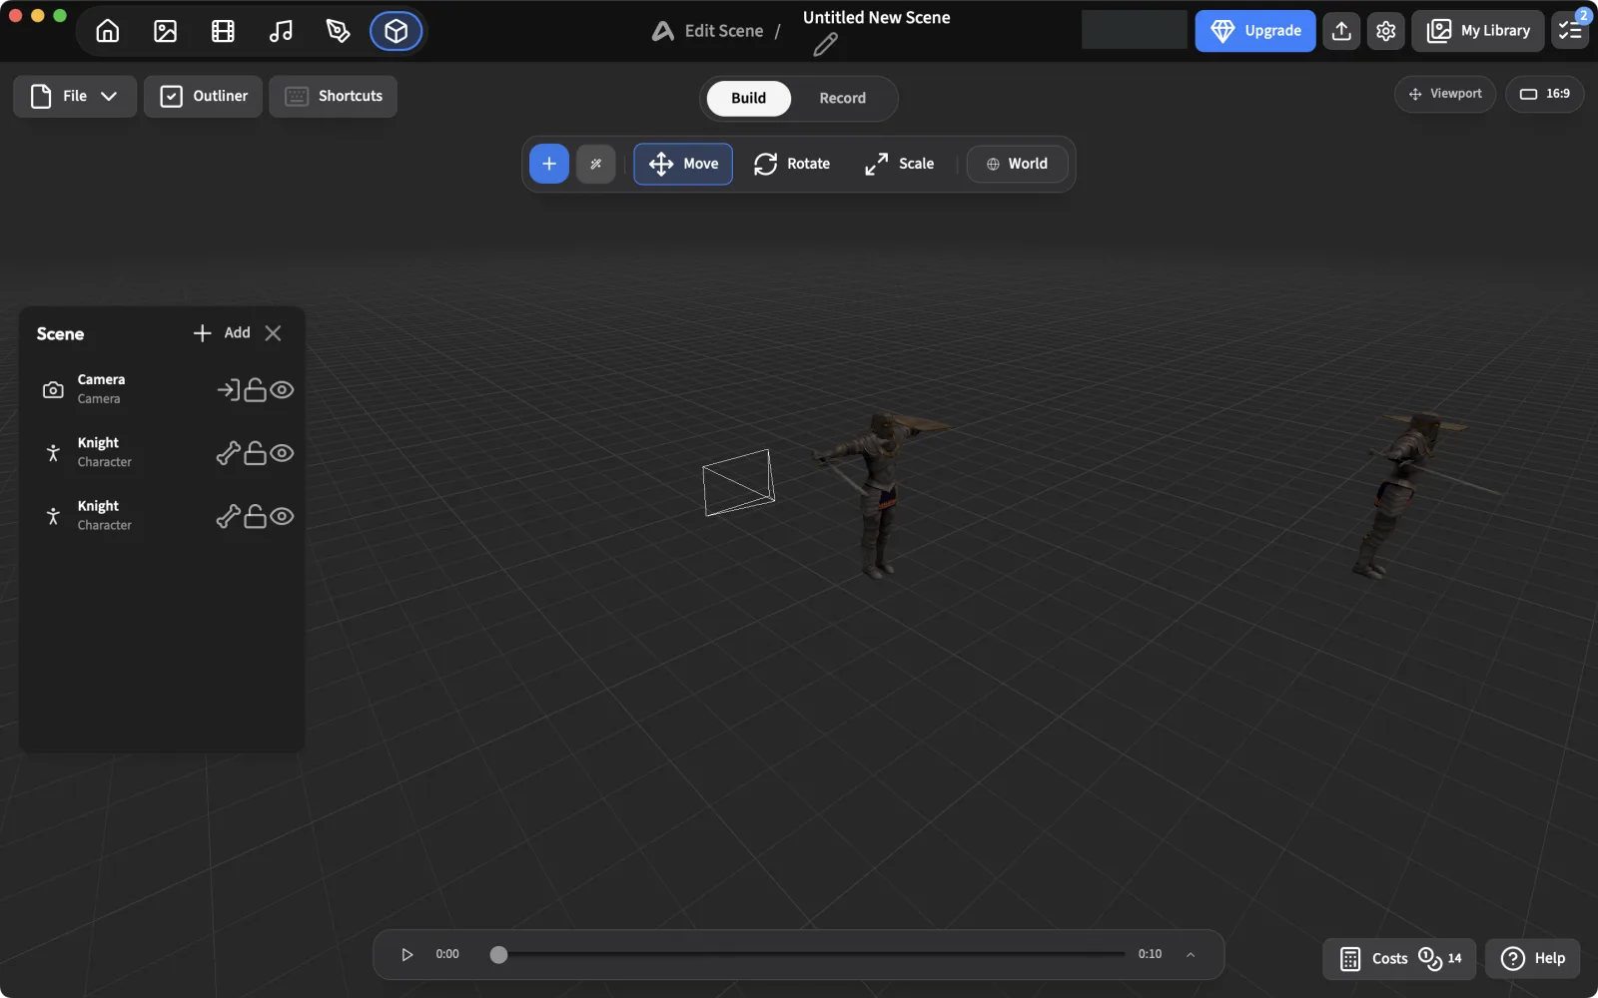The height and width of the screenshot is (998, 1598).
Task: Open the Viewport options
Action: pyautogui.click(x=1445, y=94)
